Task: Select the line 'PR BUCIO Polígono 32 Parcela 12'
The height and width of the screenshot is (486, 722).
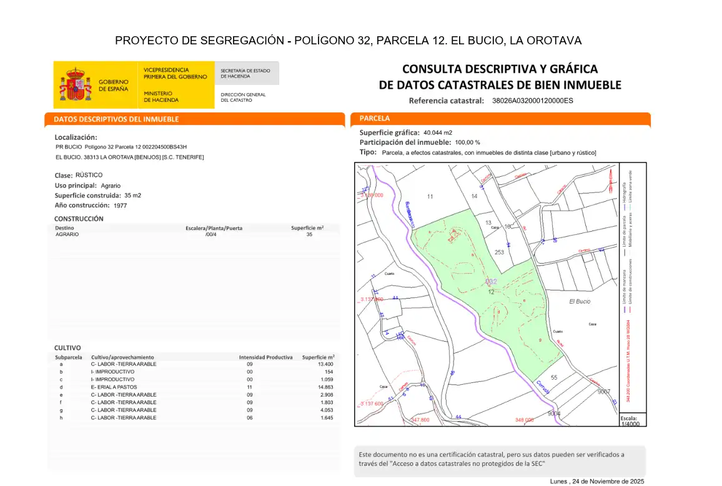Action: [x=121, y=147]
